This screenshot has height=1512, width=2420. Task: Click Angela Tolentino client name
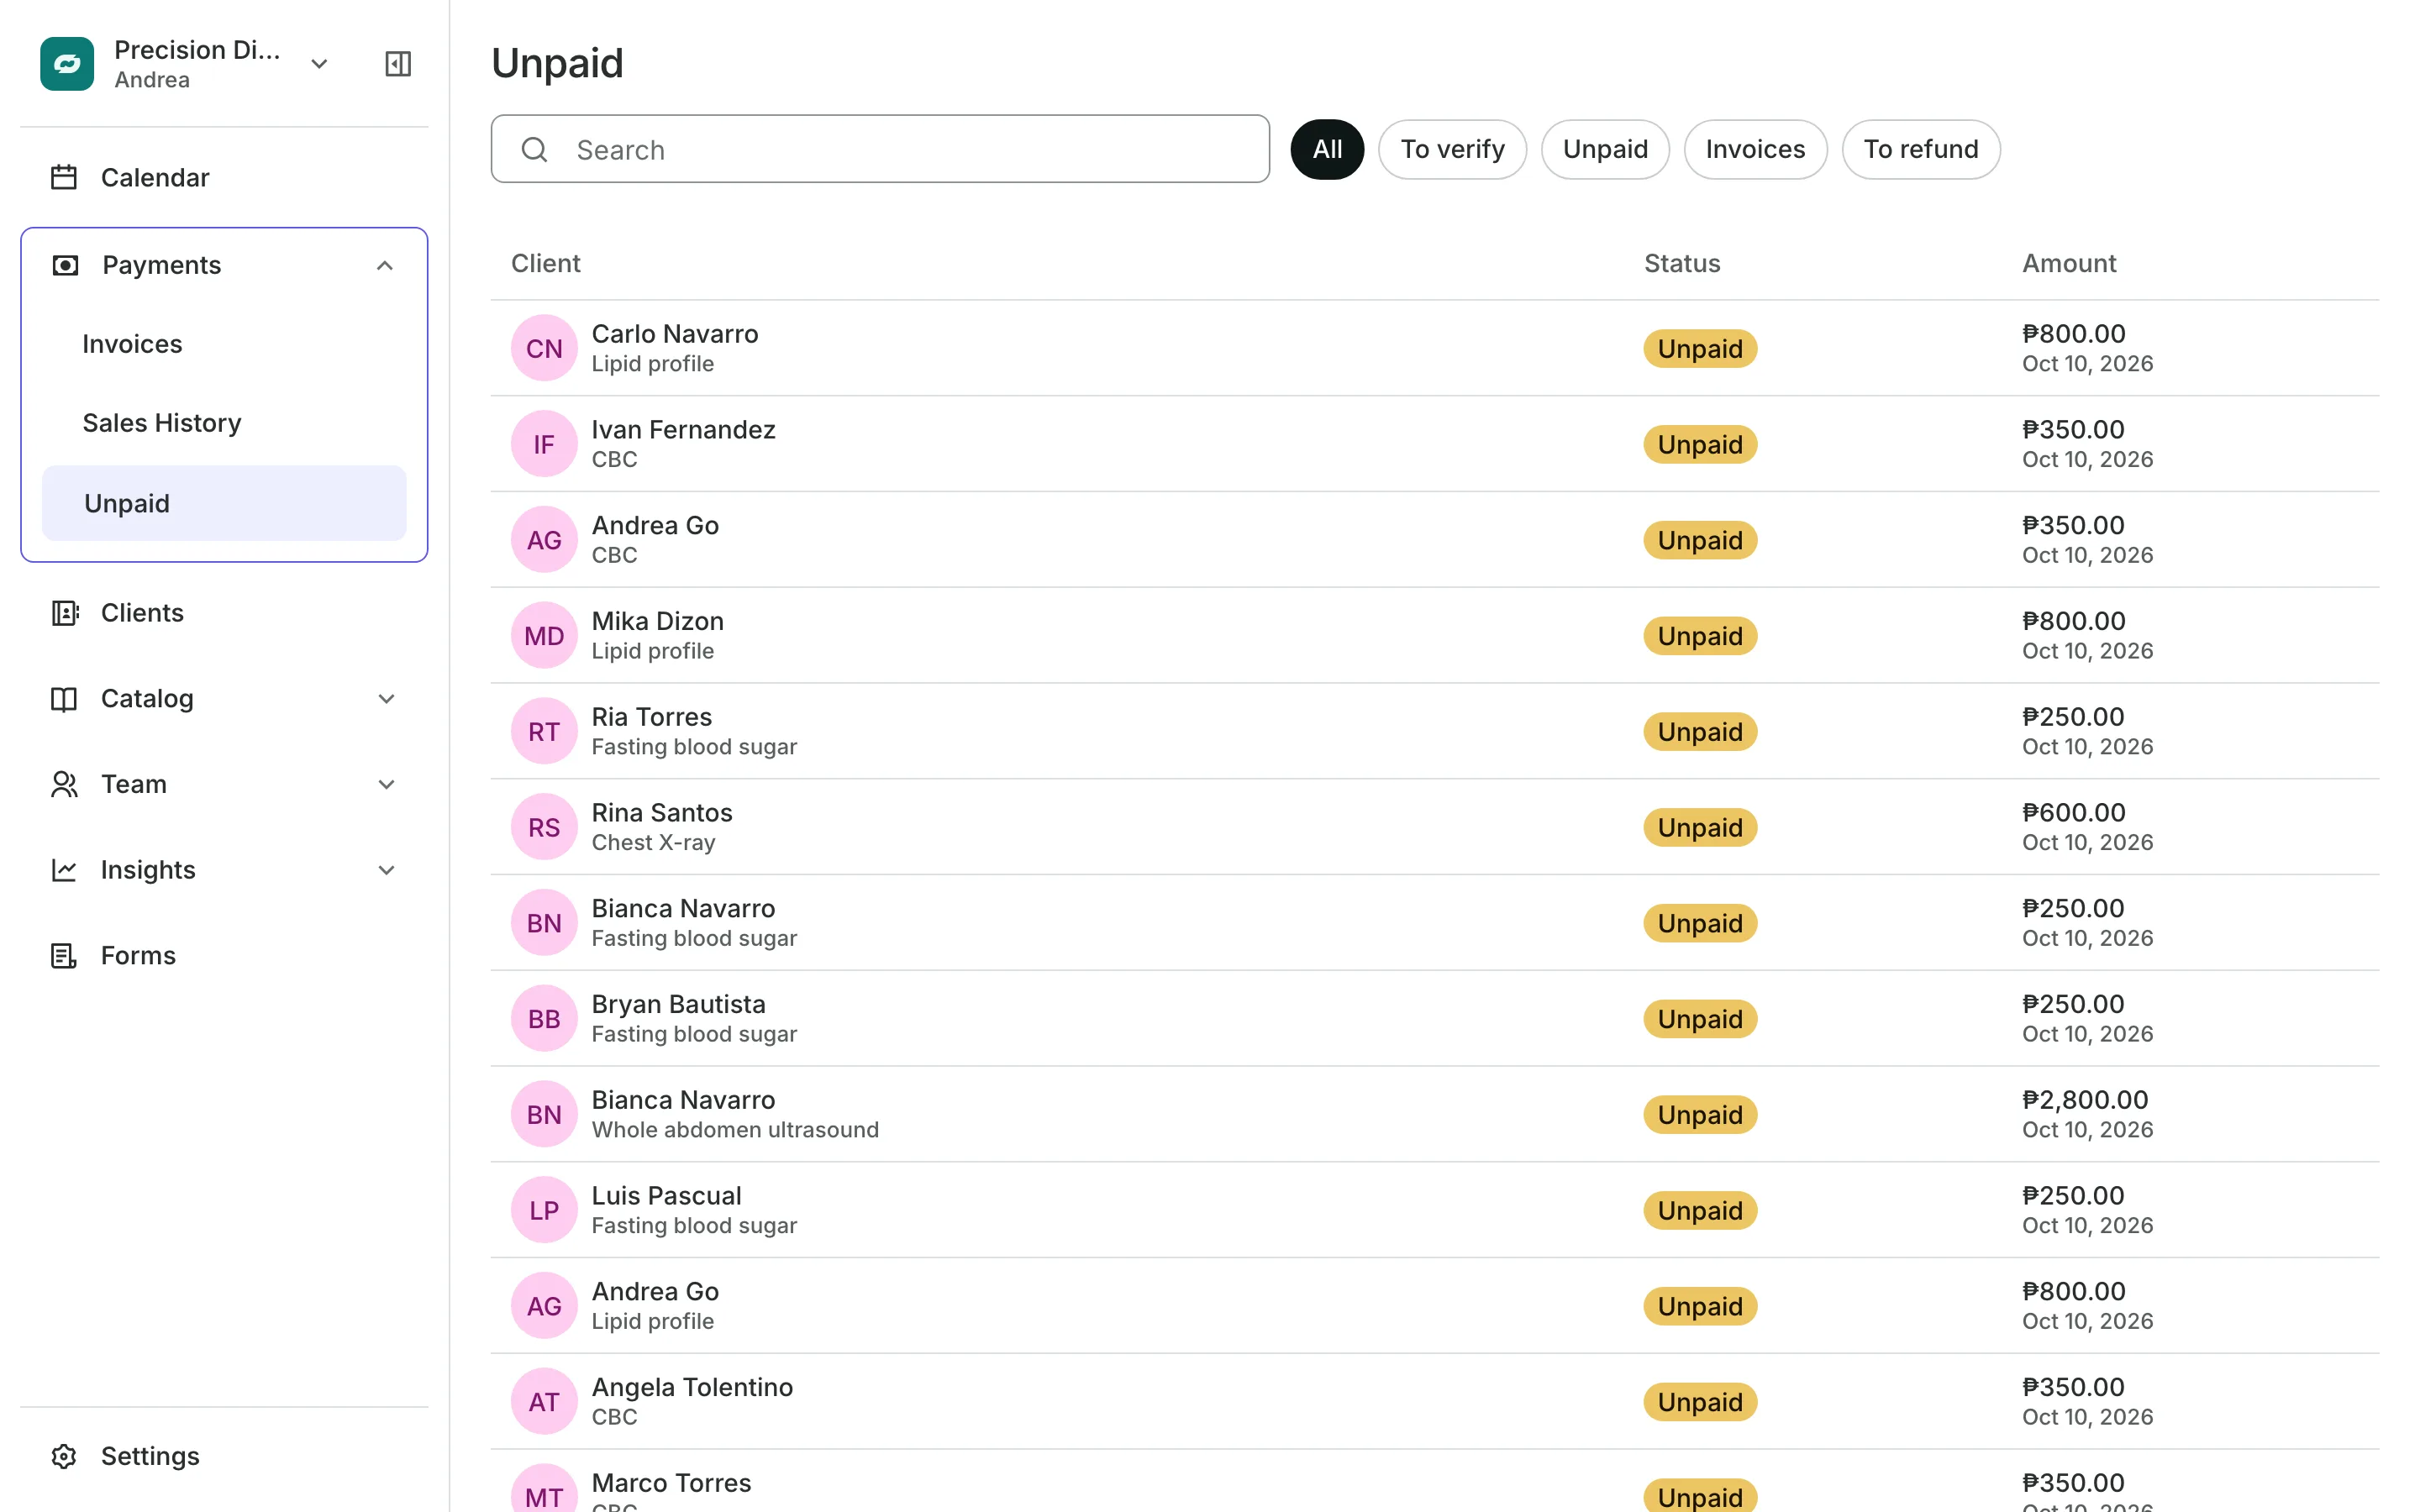coord(692,1387)
